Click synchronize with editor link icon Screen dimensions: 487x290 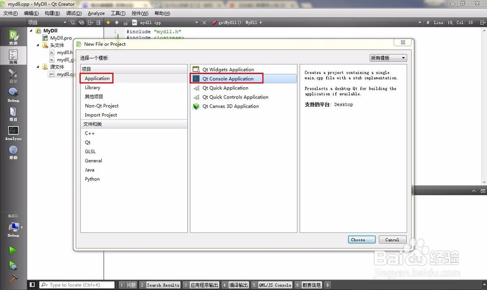(x=81, y=22)
